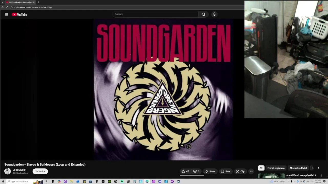Viewport: 328px width, 184px height.
Task: Open Discord from the taskbar
Action: point(160,181)
